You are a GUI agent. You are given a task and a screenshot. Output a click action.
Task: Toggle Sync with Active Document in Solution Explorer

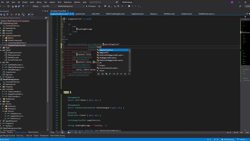click(23, 14)
